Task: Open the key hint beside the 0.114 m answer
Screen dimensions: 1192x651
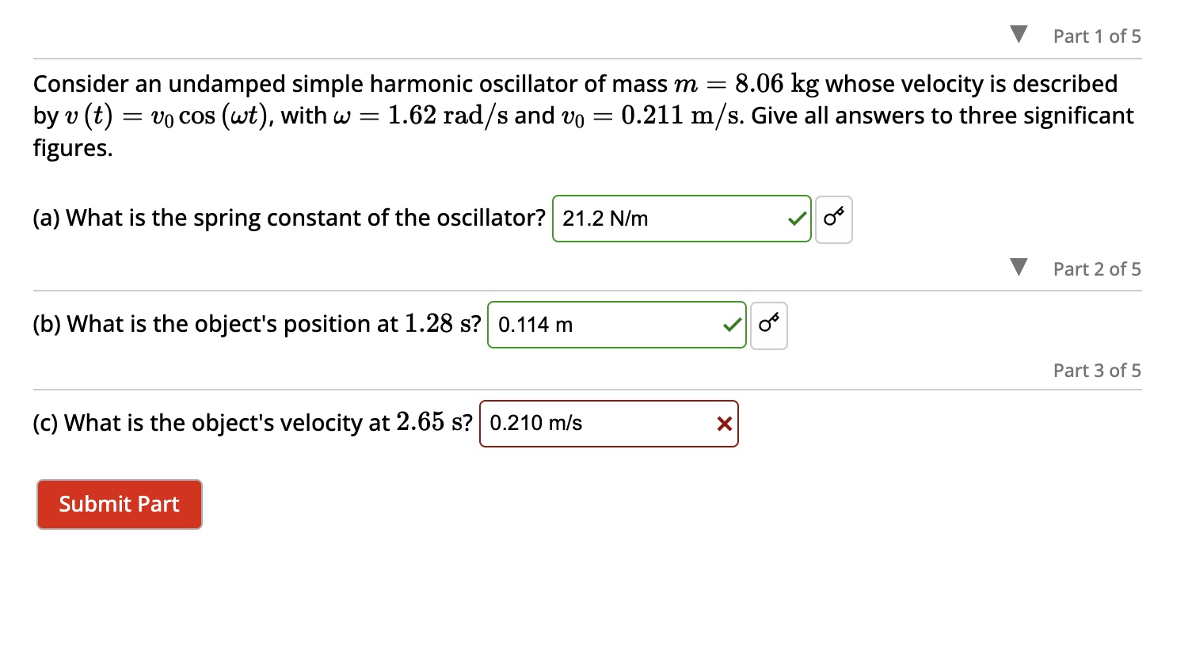Action: pos(768,325)
